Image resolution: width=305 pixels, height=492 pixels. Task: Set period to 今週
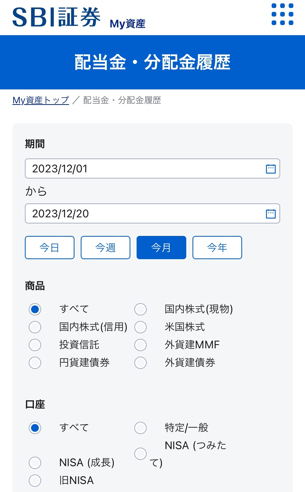pos(106,248)
